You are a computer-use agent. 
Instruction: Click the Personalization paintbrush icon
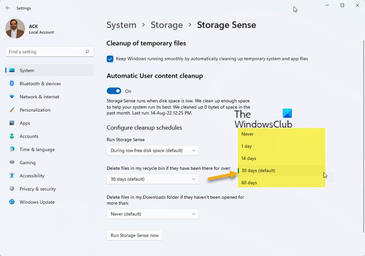click(11, 110)
